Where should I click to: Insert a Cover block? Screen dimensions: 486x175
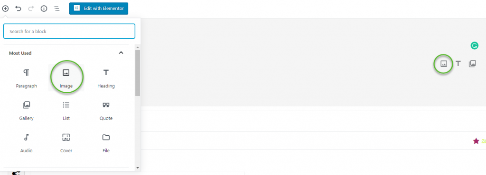tap(66, 143)
